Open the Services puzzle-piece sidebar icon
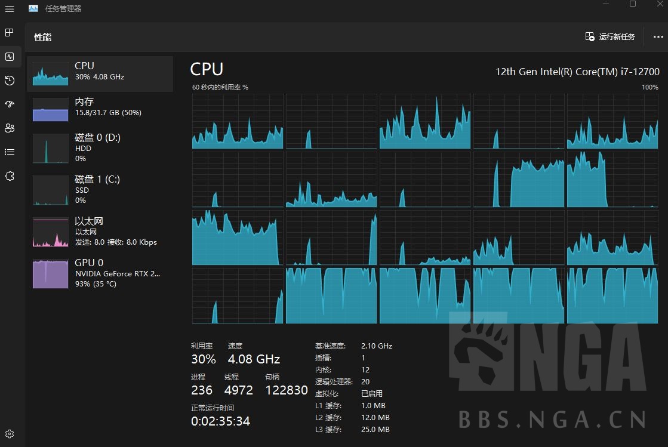The image size is (668, 447). coord(10,176)
